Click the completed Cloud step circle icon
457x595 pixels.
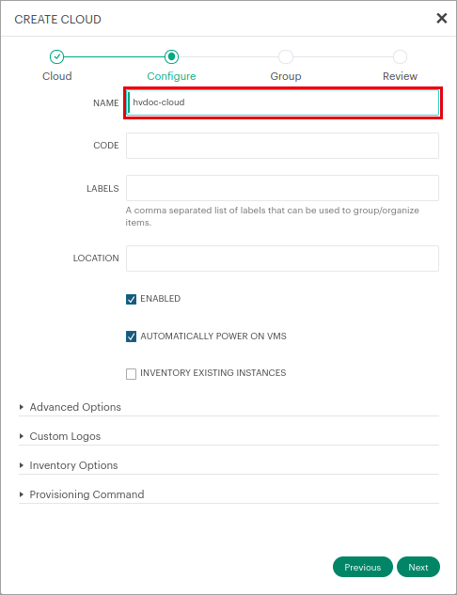[x=57, y=57]
